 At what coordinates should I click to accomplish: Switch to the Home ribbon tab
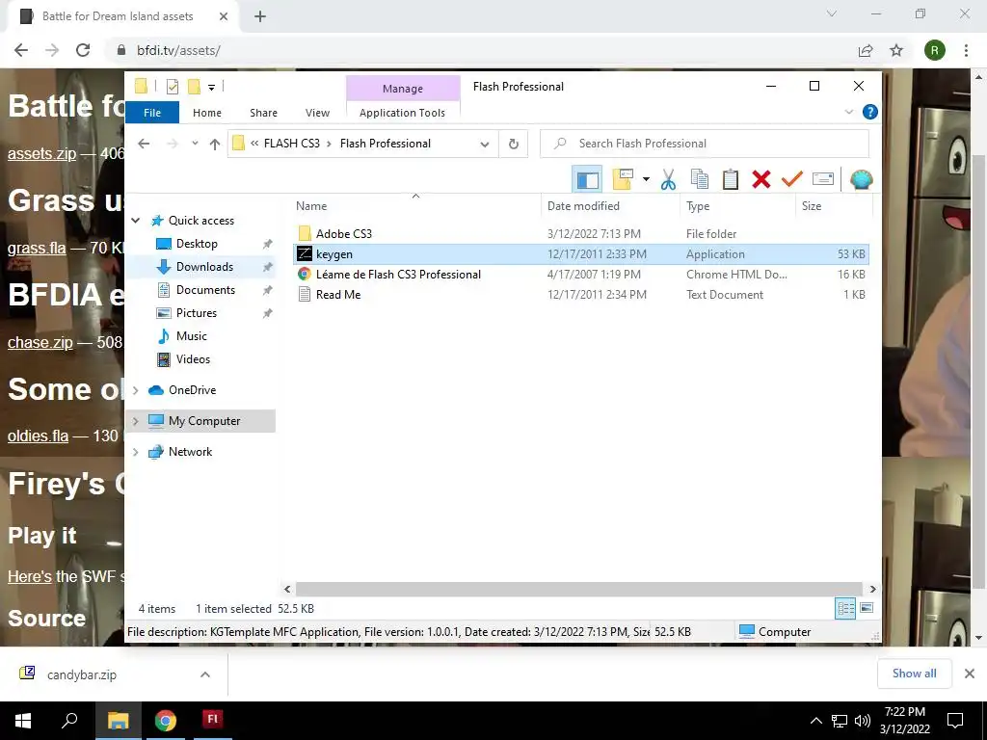pos(207,113)
